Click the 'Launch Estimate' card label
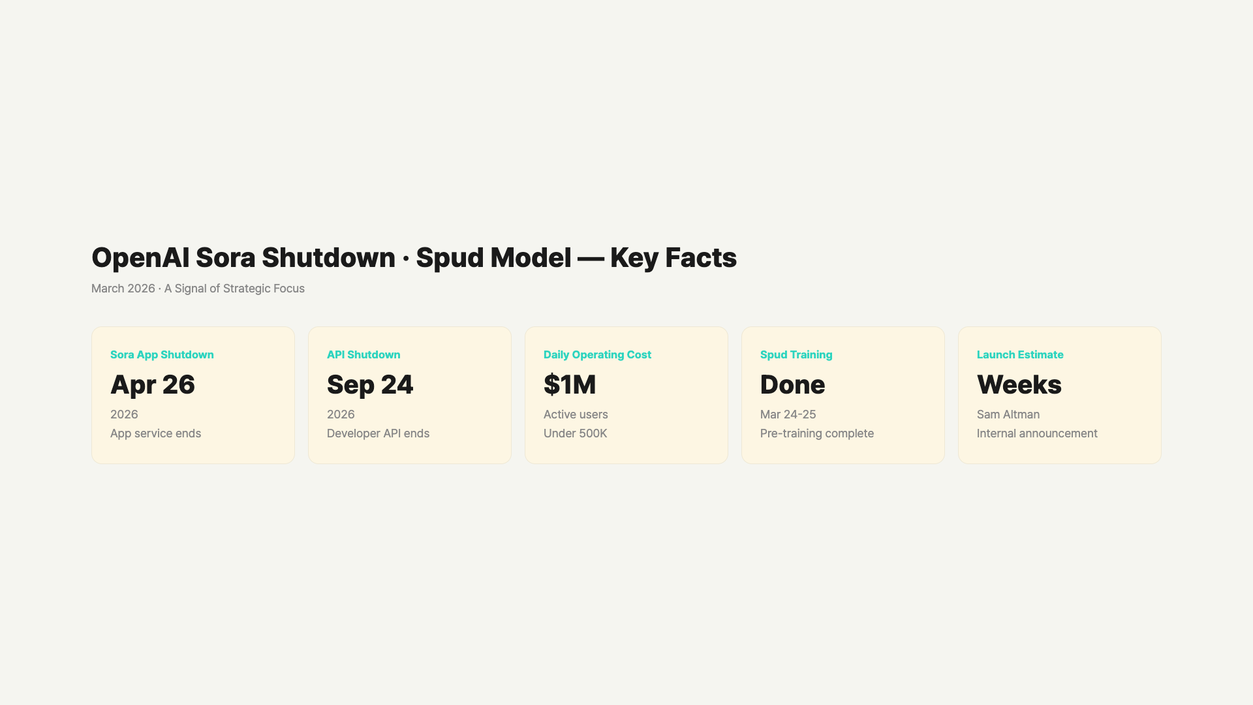 1020,354
